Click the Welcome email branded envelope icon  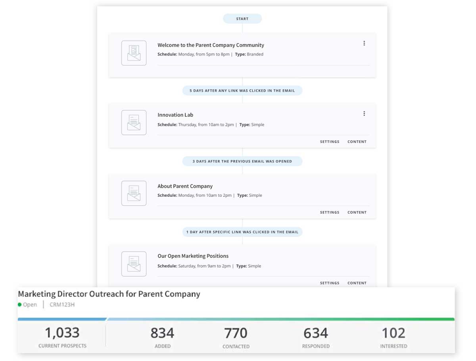click(x=134, y=53)
